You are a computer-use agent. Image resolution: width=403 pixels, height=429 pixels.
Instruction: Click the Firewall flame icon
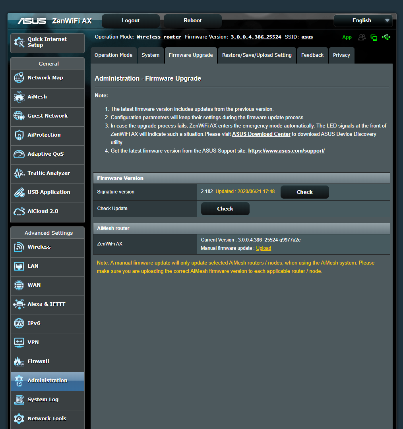click(19, 361)
